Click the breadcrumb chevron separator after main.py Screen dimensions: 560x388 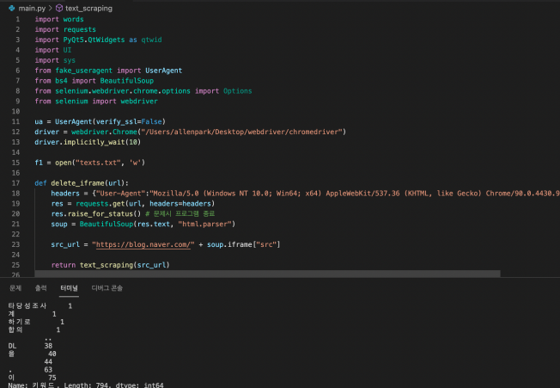(x=49, y=8)
